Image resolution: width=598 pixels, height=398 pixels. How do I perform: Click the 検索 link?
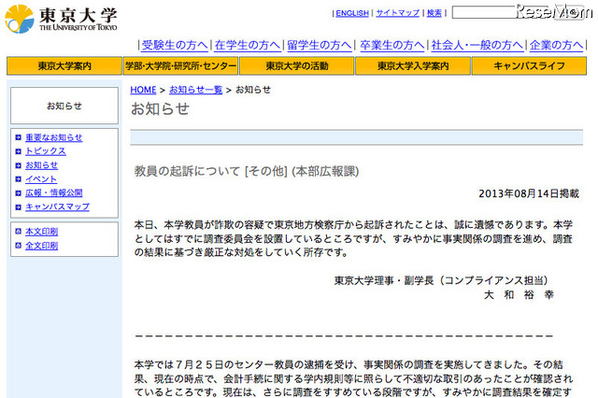click(x=434, y=13)
